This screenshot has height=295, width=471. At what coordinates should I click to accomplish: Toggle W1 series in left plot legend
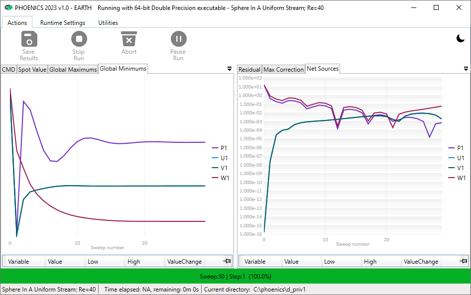pyautogui.click(x=221, y=178)
